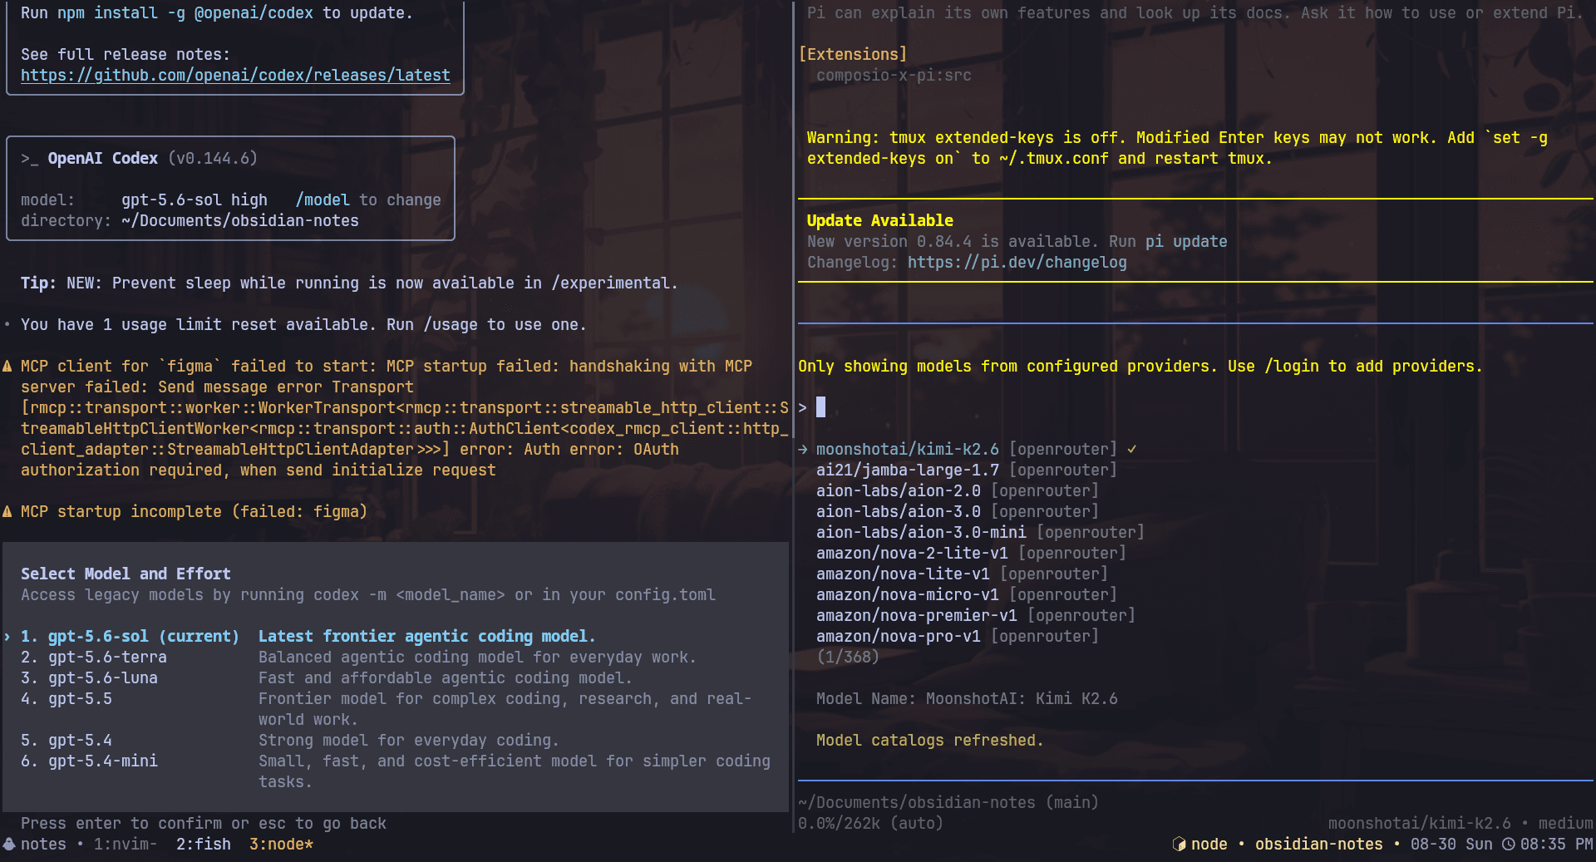Image resolution: width=1596 pixels, height=862 pixels.
Task: Switch to tmux window 2:fish
Action: (x=204, y=845)
